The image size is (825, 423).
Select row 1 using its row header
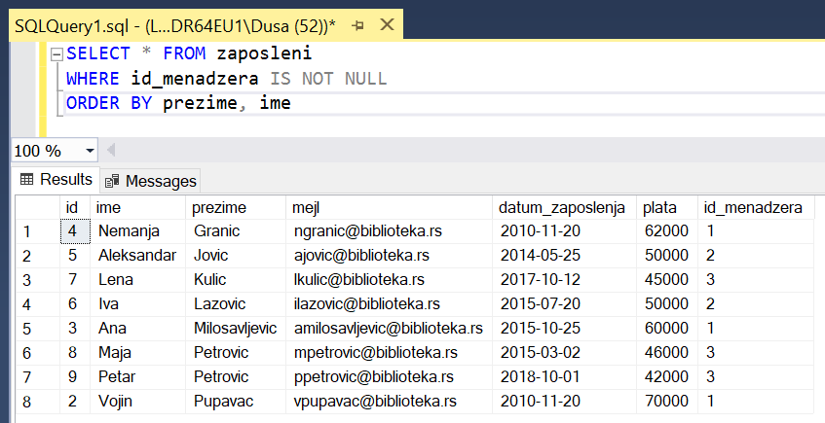tap(29, 231)
